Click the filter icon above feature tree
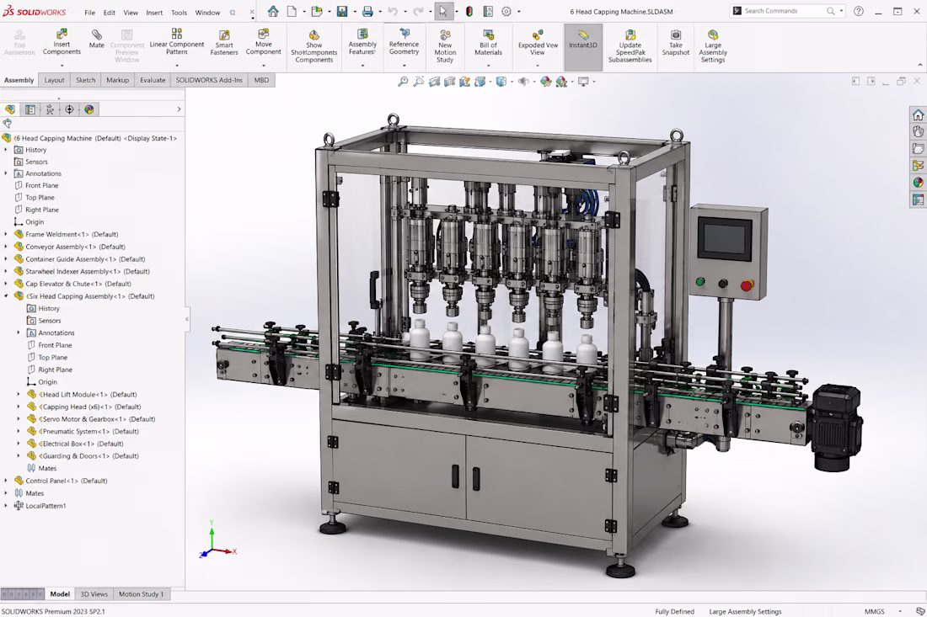 [x=7, y=124]
